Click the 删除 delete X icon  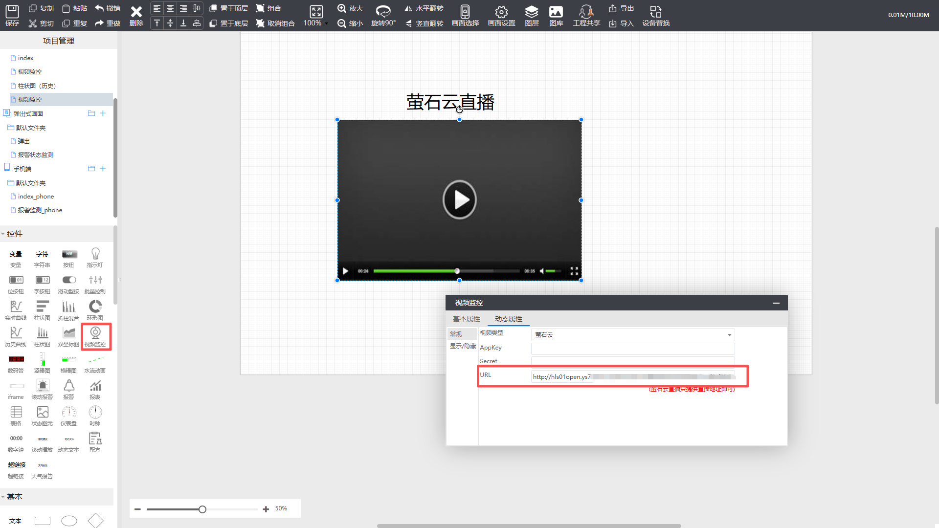tap(136, 12)
